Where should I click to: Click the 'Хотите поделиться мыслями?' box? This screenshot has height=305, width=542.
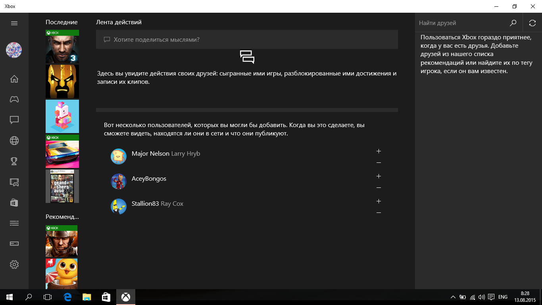pos(247,39)
